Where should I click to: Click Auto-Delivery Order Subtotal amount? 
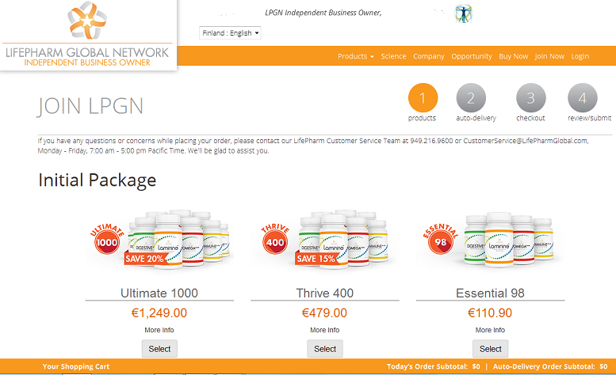[603, 366]
